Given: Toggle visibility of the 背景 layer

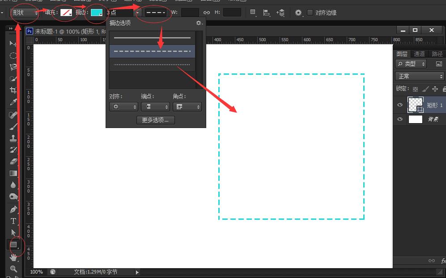Looking at the screenshot, I should 400,120.
